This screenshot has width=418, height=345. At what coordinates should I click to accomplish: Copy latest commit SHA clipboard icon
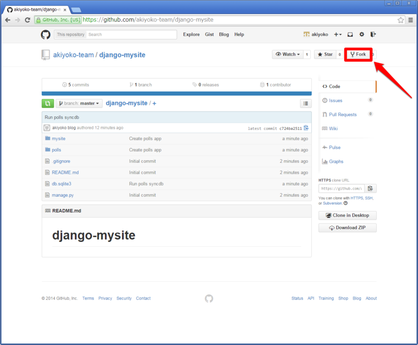(306, 128)
